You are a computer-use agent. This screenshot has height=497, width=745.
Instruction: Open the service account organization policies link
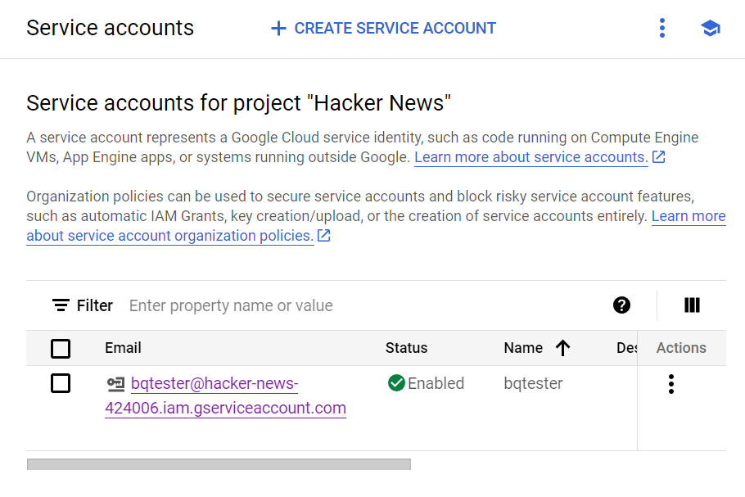164,235
